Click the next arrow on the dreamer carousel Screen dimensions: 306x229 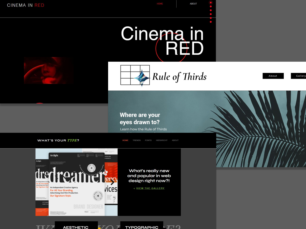[112, 182]
